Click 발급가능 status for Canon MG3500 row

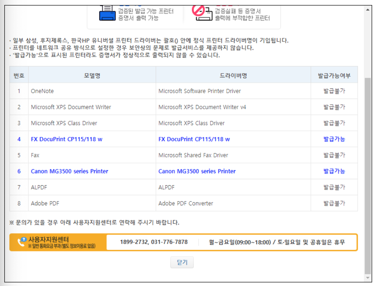coord(334,171)
